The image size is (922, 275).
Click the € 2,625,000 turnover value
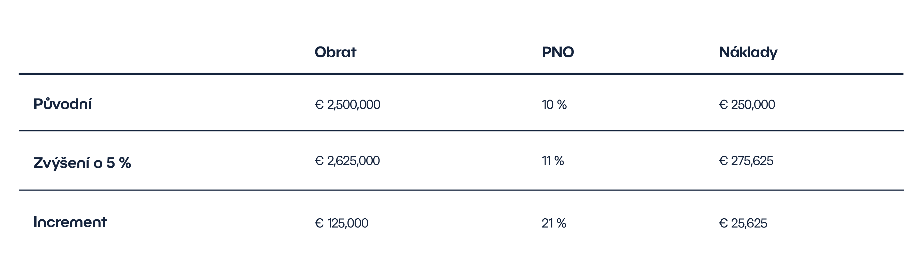pos(347,161)
